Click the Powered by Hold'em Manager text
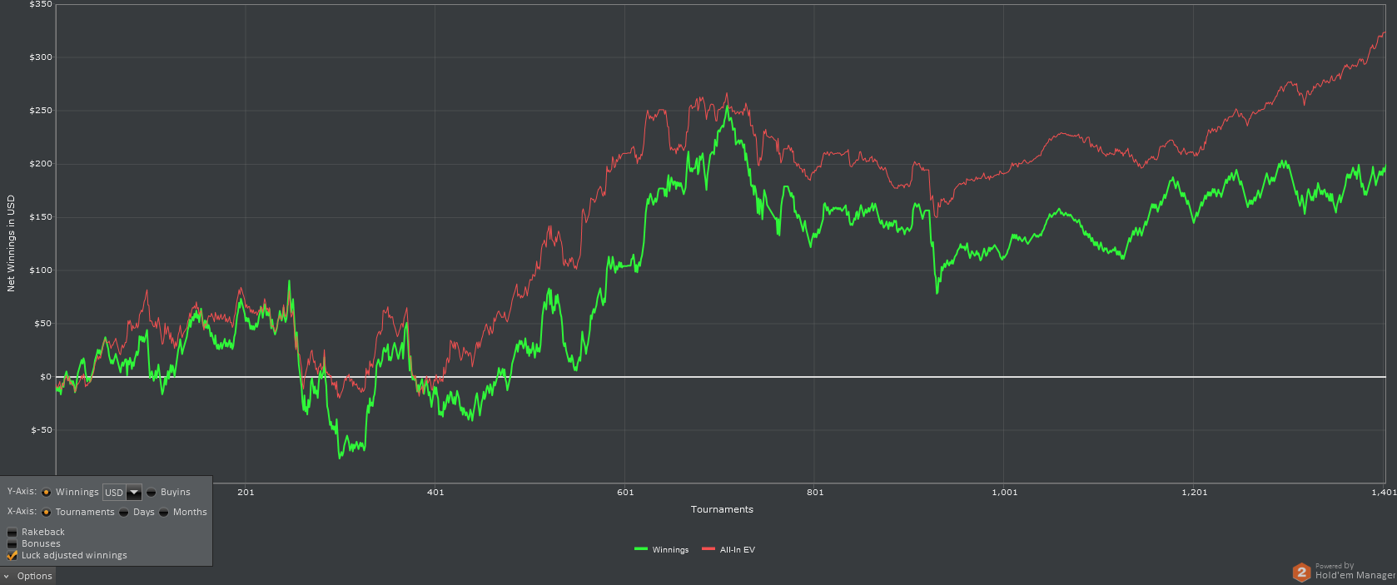The width and height of the screenshot is (1397, 585). pyautogui.click(x=1355, y=571)
